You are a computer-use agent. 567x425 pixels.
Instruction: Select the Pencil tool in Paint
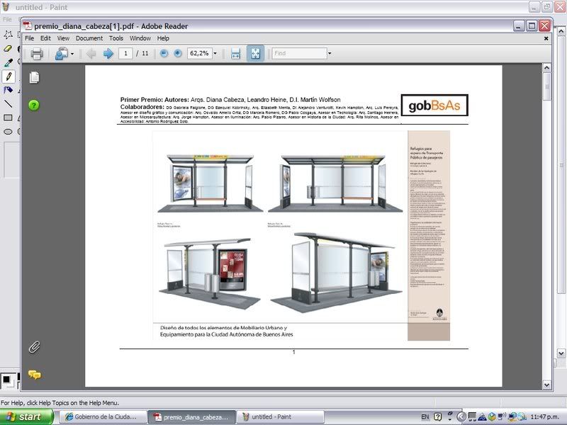tap(9, 76)
